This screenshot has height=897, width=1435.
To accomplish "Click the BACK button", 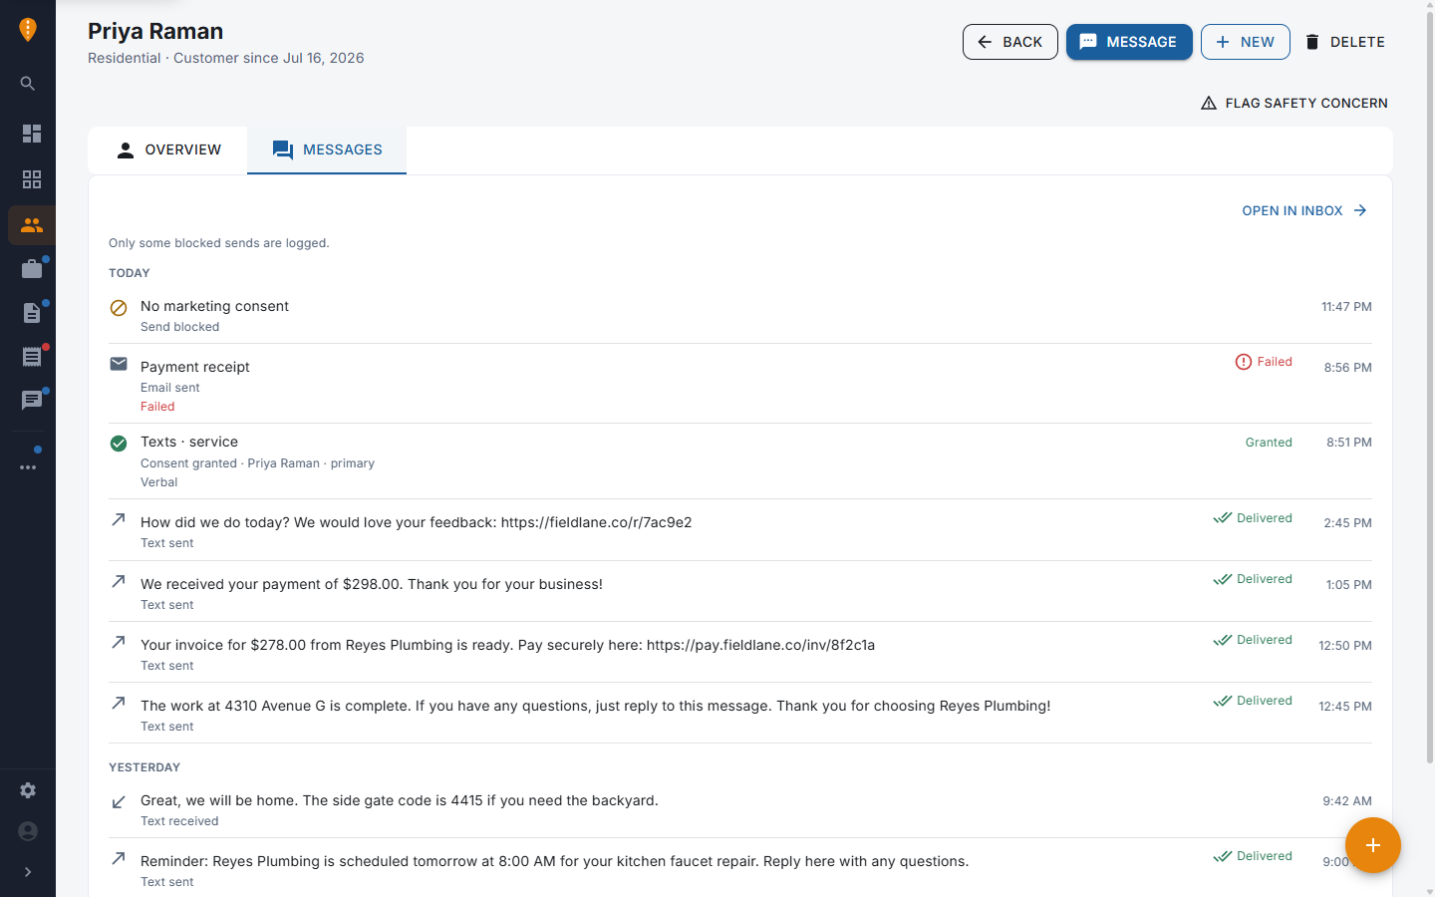I will (1010, 42).
